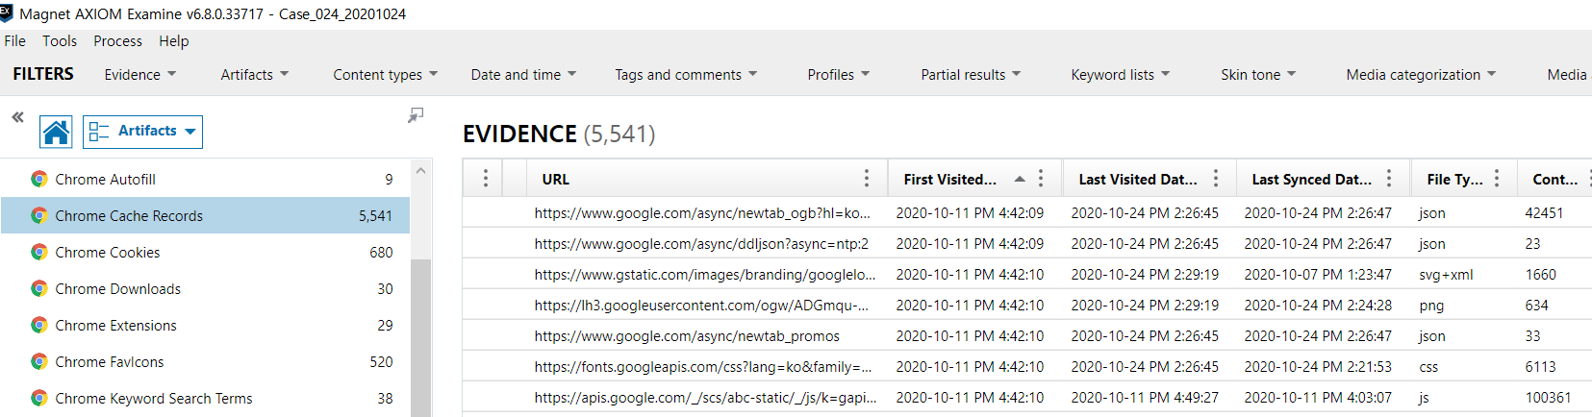
Task: Expand the Date and time filter
Action: point(524,74)
